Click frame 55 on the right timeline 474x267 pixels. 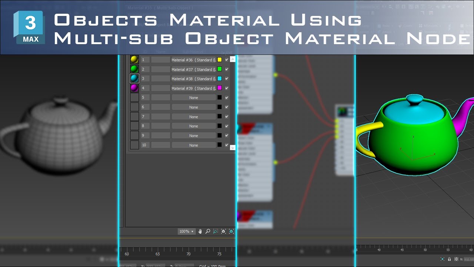448,250
